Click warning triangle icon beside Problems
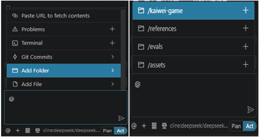The width and height of the screenshot is (259, 137). pos(15,29)
